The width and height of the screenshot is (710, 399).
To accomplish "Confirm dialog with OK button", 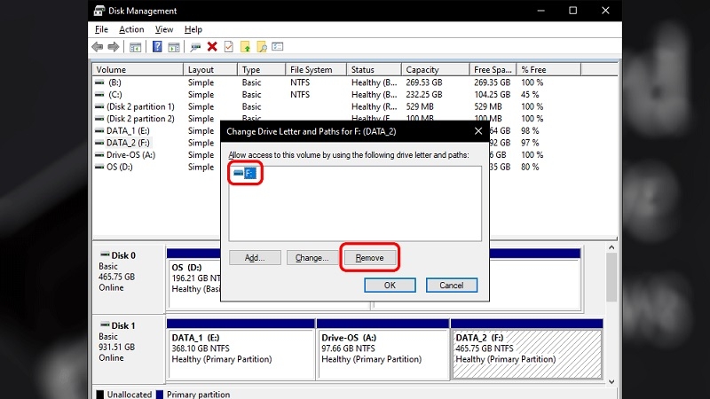I will pos(390,286).
